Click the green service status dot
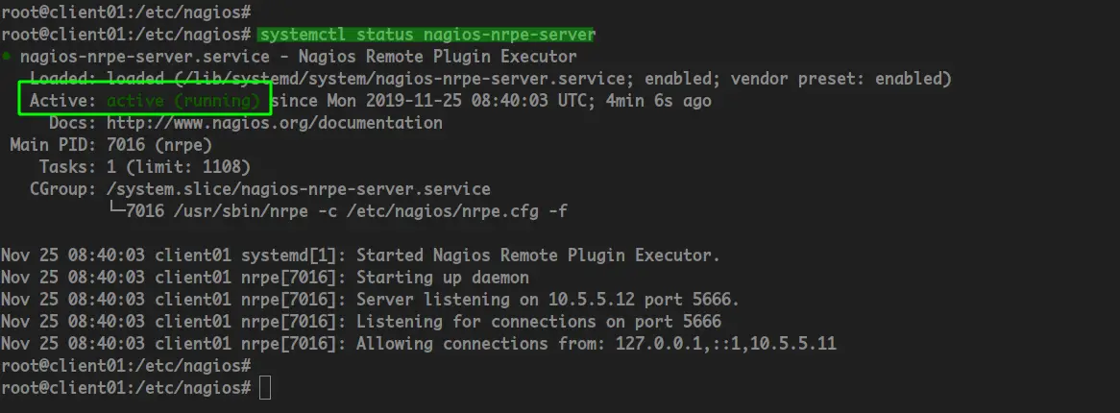1120x413 pixels. tap(5, 56)
